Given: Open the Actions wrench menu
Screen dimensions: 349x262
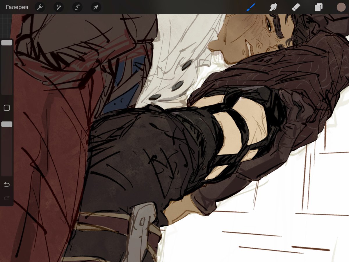Looking at the screenshot, I should pos(40,7).
